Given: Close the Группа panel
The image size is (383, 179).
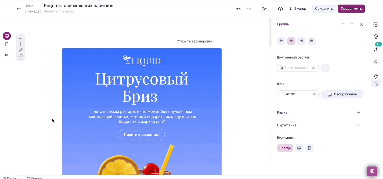Looking at the screenshot, I should [362, 25].
